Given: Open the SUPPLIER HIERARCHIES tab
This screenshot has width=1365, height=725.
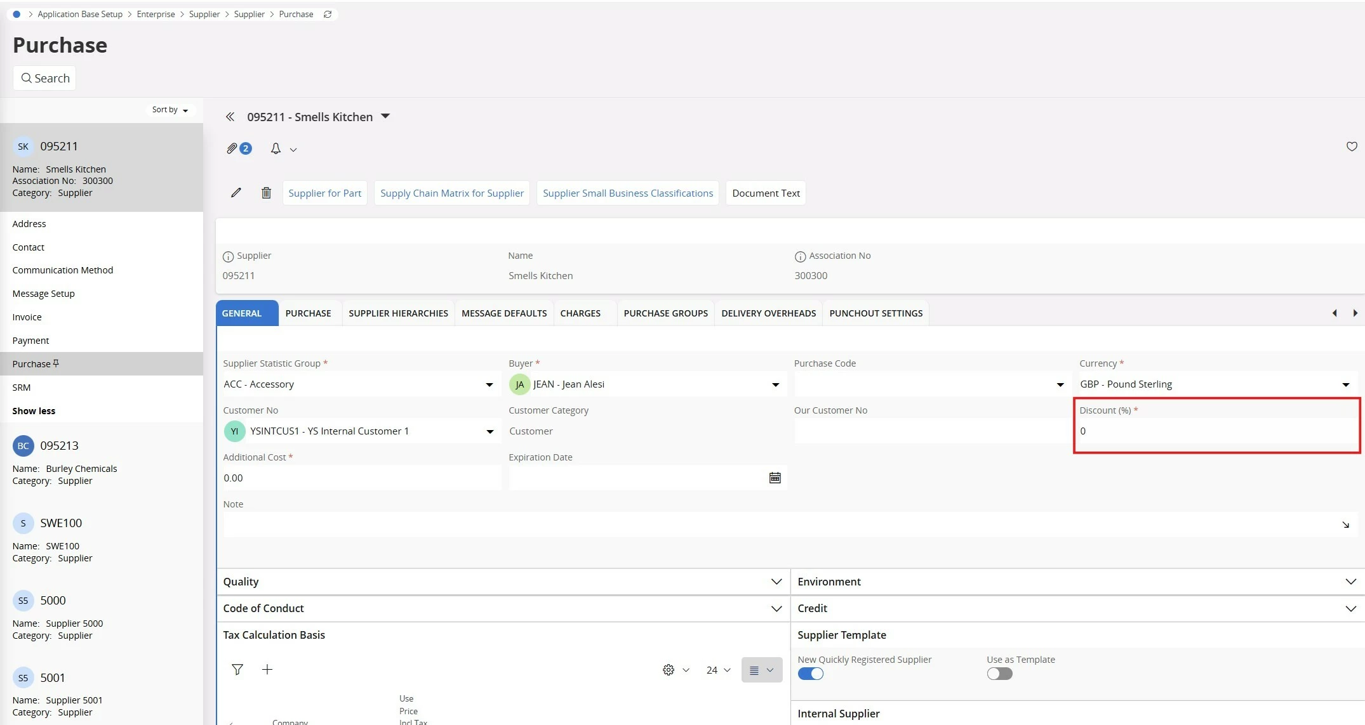Looking at the screenshot, I should pos(398,313).
